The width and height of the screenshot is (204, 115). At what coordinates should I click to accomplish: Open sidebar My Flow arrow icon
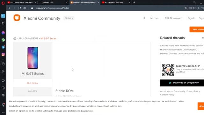point(3,71)
